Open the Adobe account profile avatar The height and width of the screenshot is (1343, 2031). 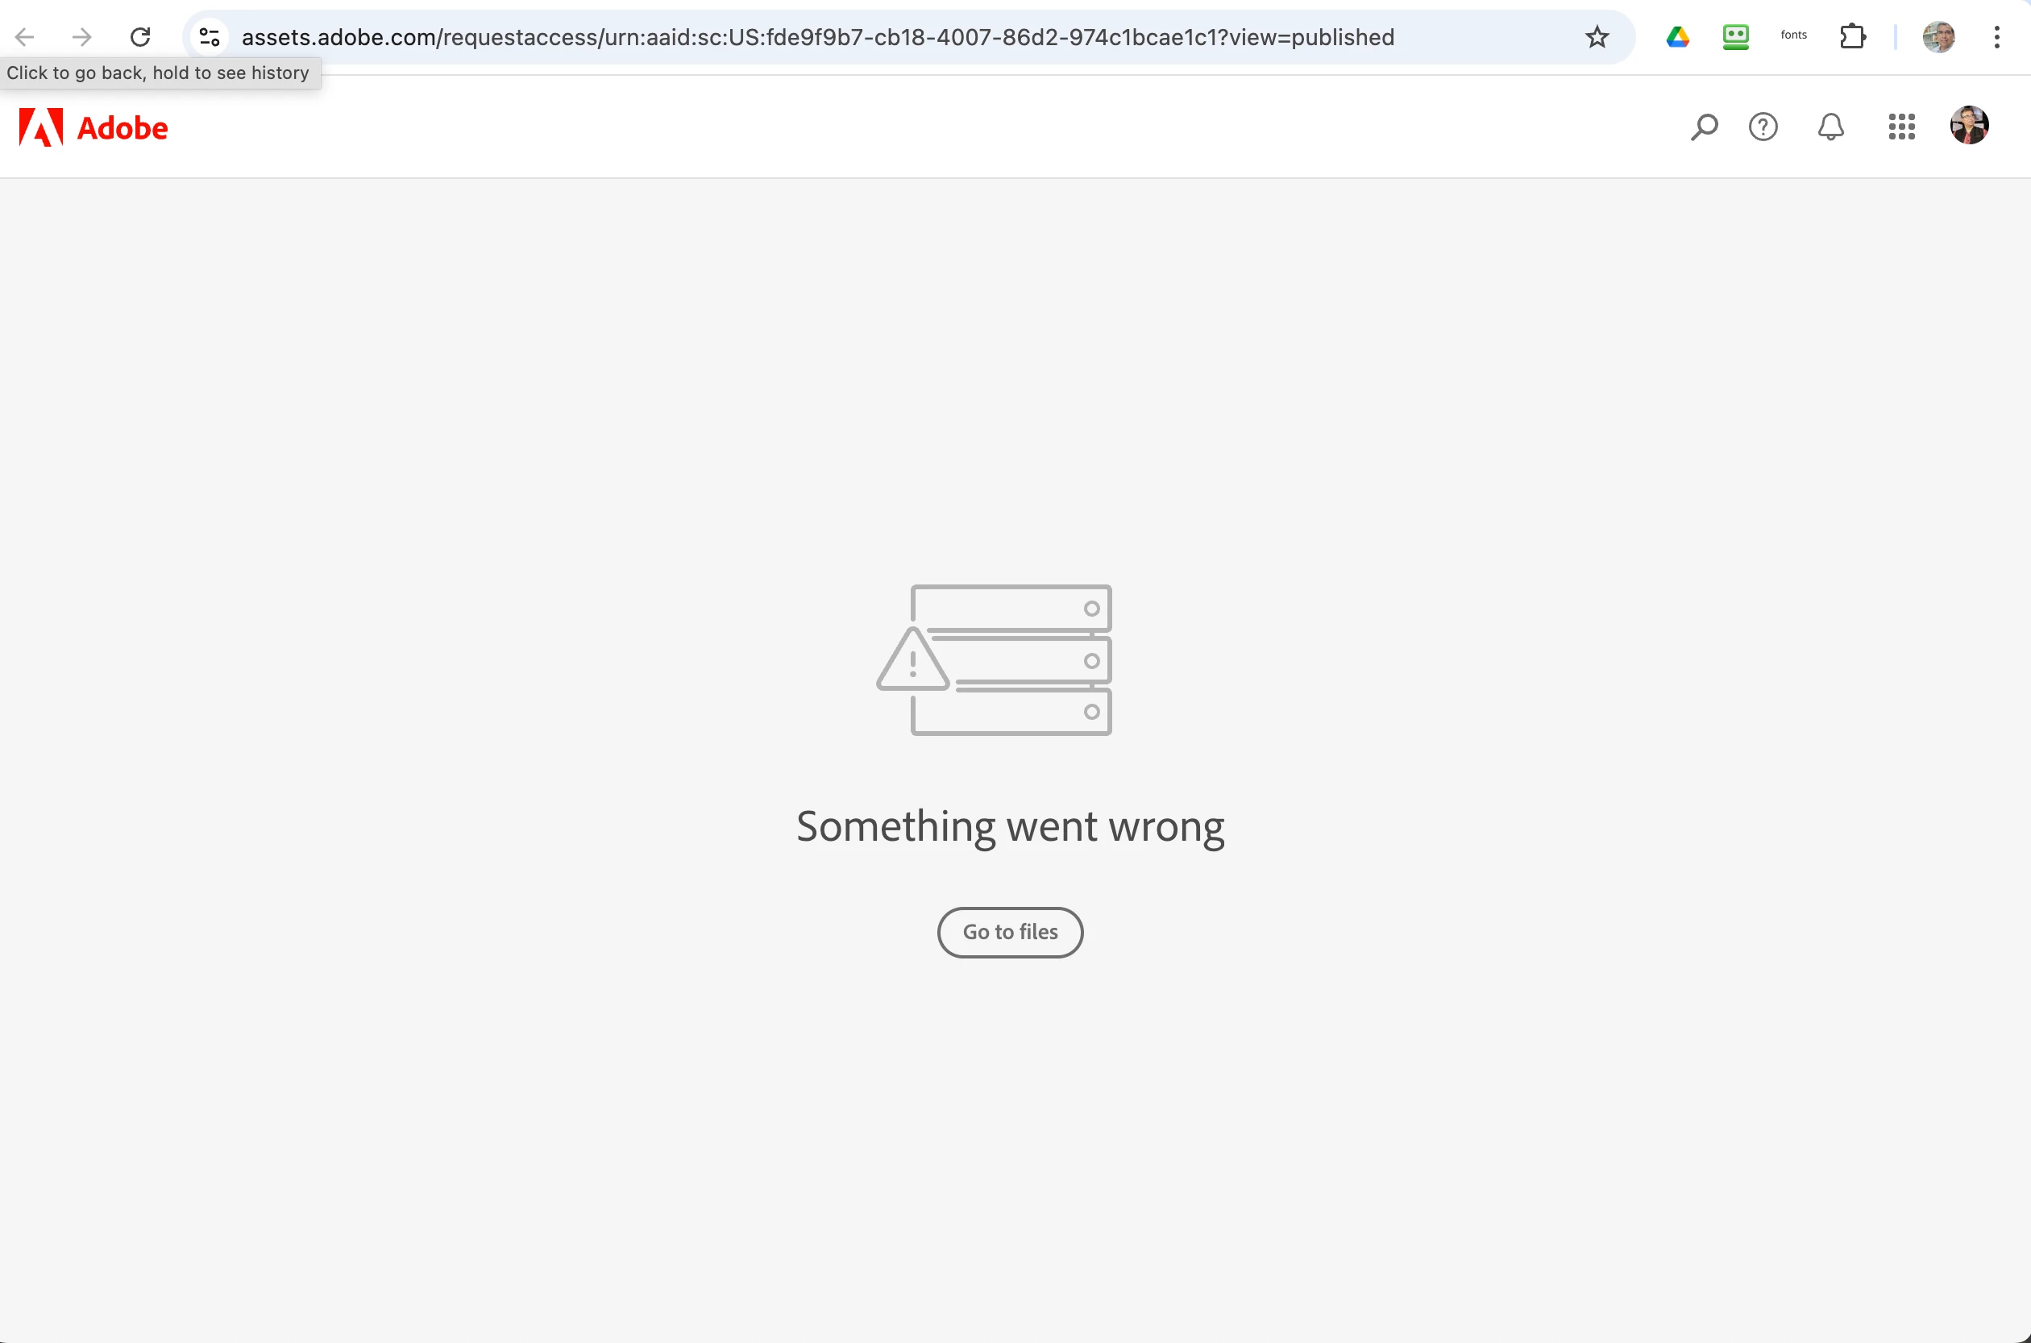click(1970, 126)
